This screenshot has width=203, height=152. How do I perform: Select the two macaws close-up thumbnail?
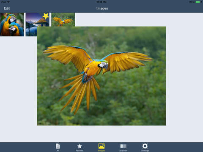coord(12,24)
